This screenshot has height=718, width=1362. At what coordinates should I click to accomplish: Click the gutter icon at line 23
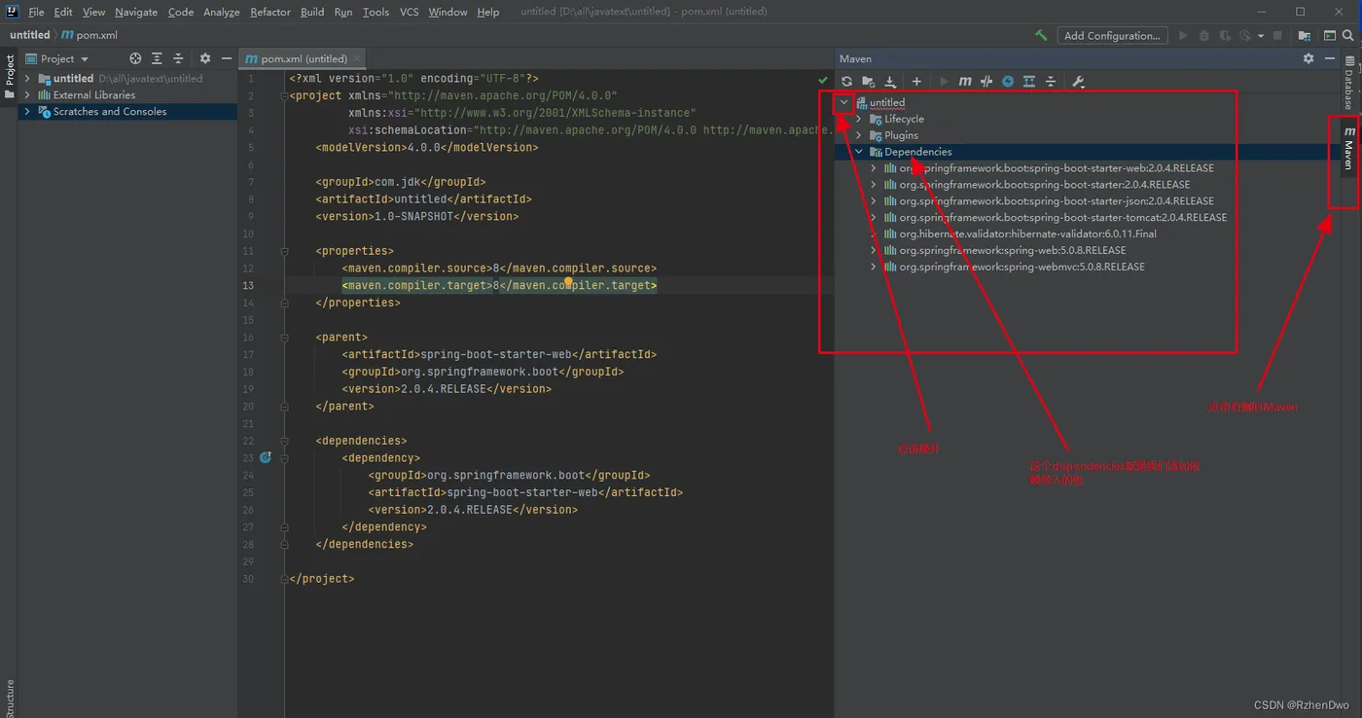pyautogui.click(x=265, y=457)
